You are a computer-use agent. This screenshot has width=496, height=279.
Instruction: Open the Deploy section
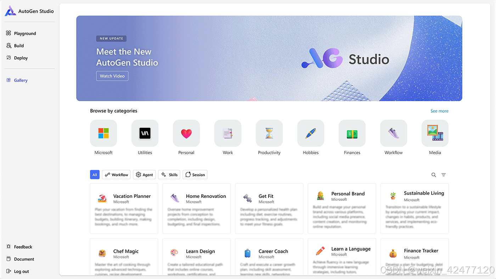17,58
